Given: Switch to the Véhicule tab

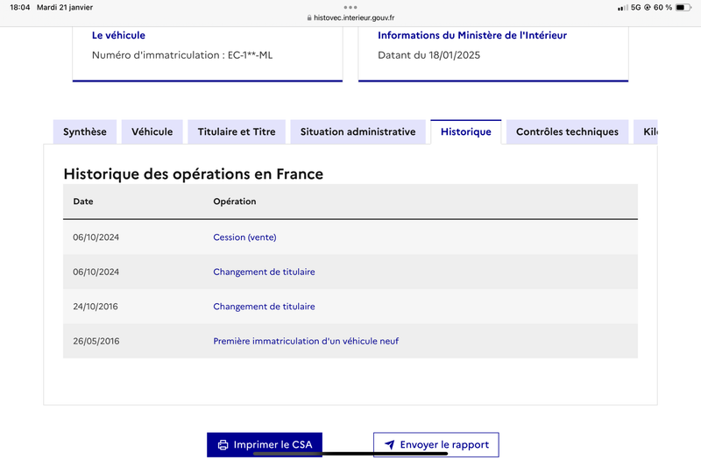Looking at the screenshot, I should [x=152, y=132].
